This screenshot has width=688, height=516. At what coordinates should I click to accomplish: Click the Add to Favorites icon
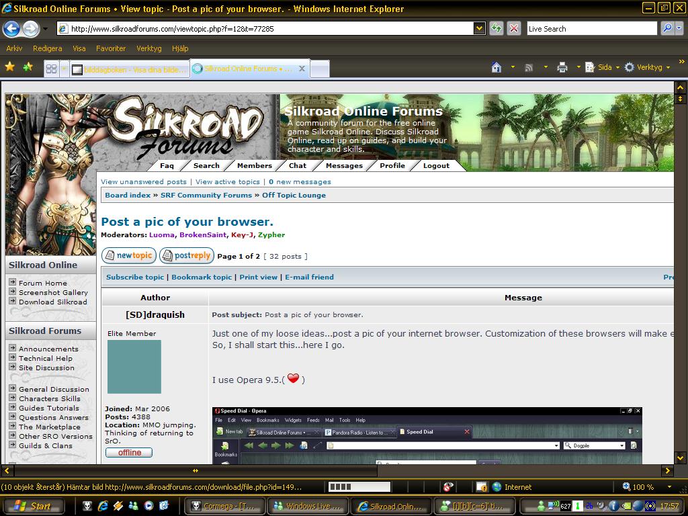28,67
